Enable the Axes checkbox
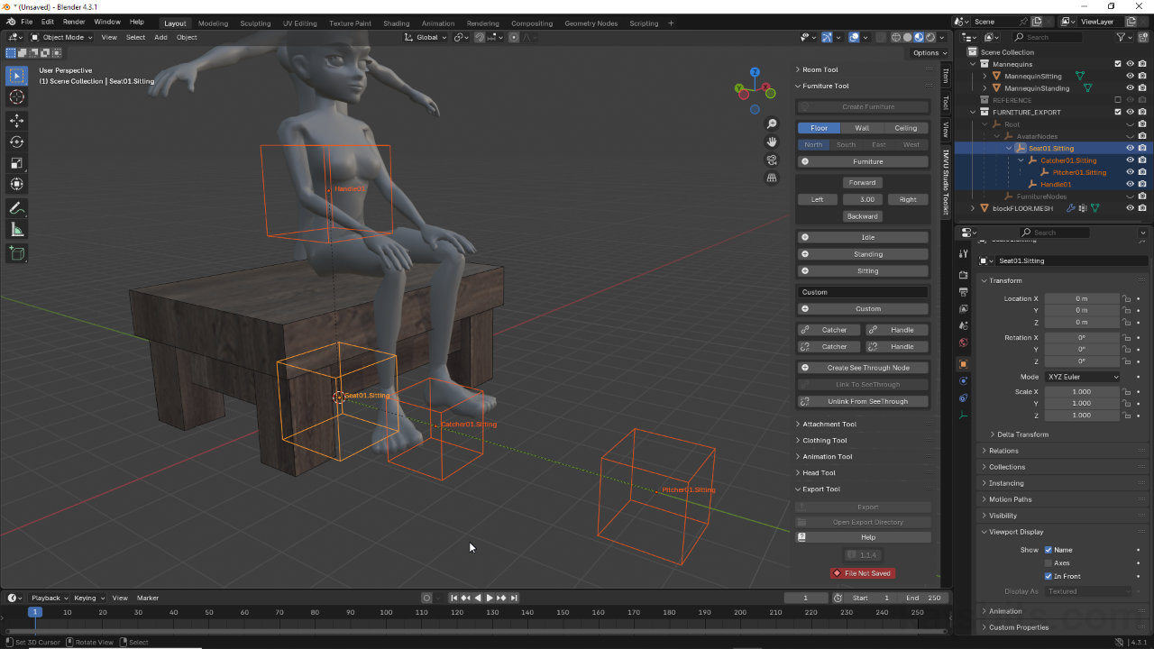Image resolution: width=1154 pixels, height=649 pixels. [1049, 563]
